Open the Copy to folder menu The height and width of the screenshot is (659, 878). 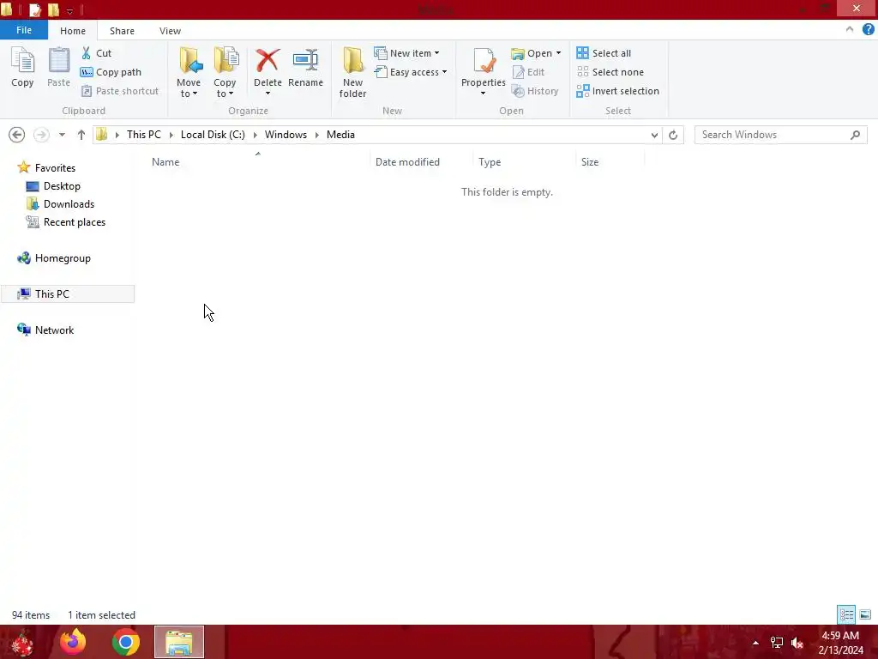(226, 72)
